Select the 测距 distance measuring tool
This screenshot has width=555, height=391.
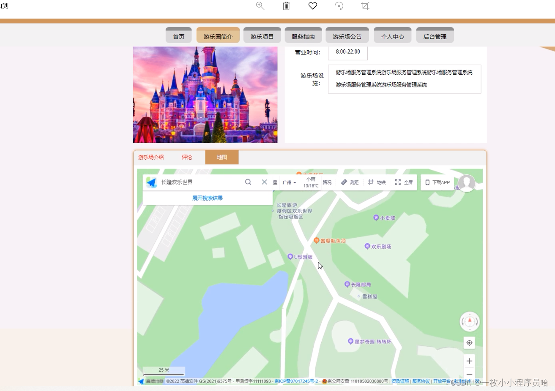click(x=350, y=182)
